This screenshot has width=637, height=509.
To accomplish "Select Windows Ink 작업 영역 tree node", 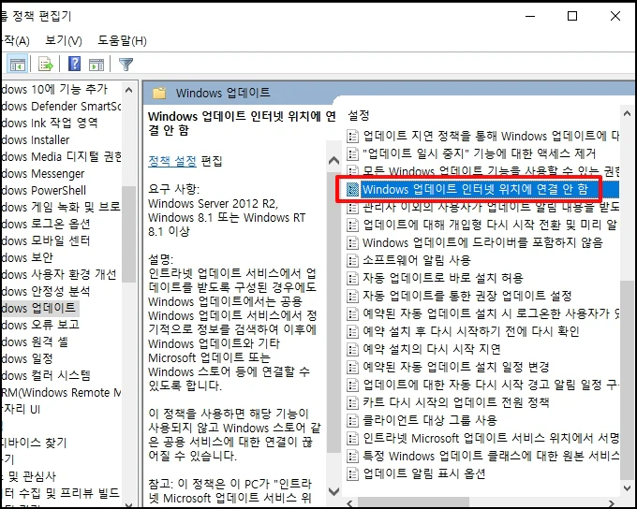I will pyautogui.click(x=49, y=123).
